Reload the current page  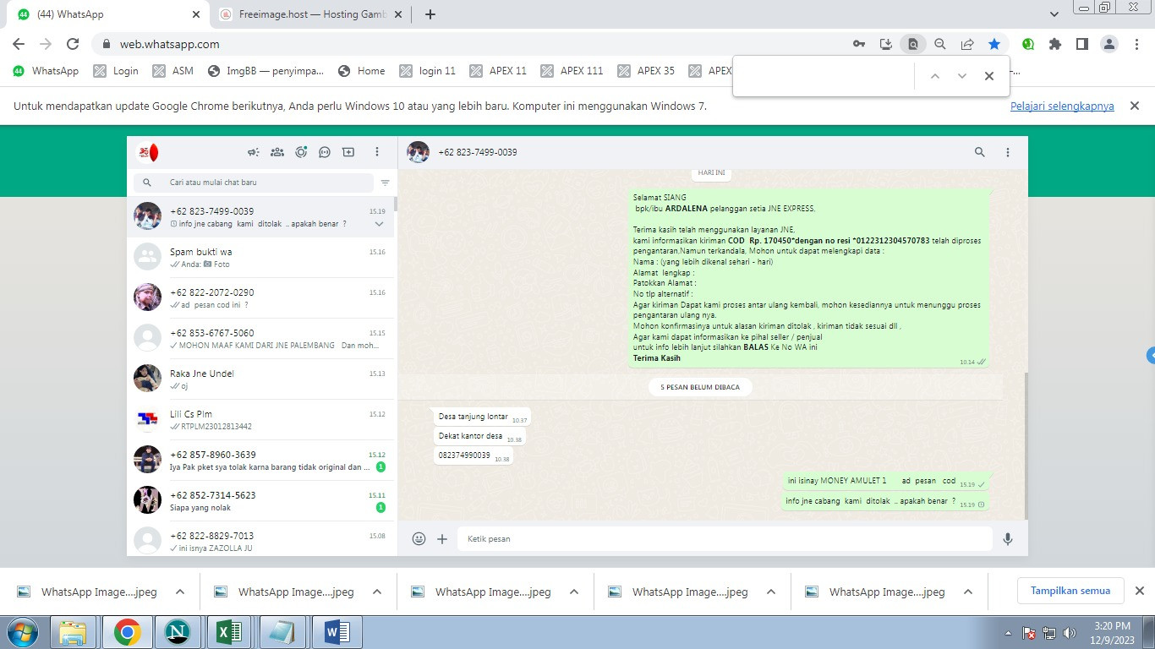coord(73,44)
